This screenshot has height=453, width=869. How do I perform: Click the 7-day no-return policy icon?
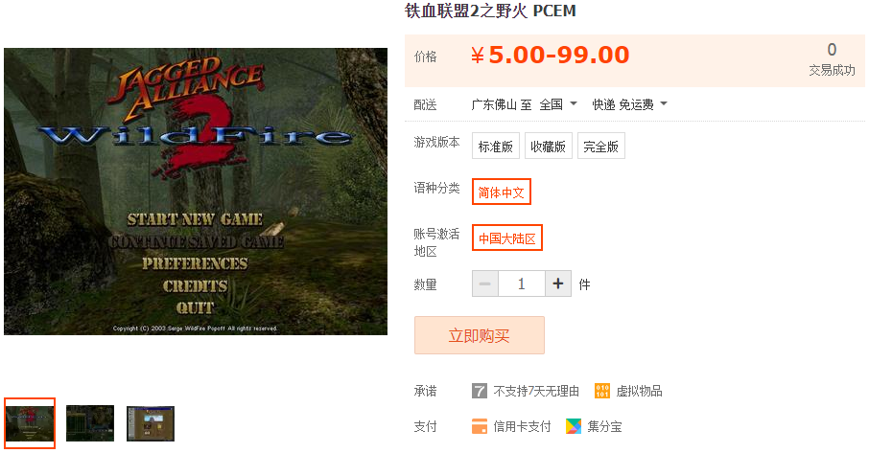pos(480,391)
